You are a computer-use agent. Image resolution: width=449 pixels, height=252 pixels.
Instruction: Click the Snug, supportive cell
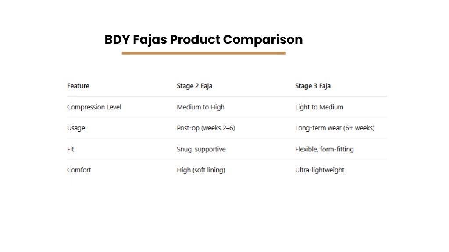[201, 149]
